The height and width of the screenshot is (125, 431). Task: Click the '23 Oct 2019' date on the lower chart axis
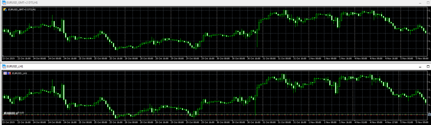9,122
